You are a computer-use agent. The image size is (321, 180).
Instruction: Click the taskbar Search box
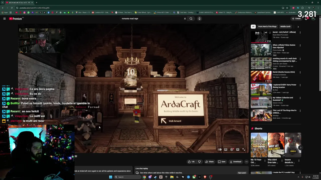click(x=127, y=177)
